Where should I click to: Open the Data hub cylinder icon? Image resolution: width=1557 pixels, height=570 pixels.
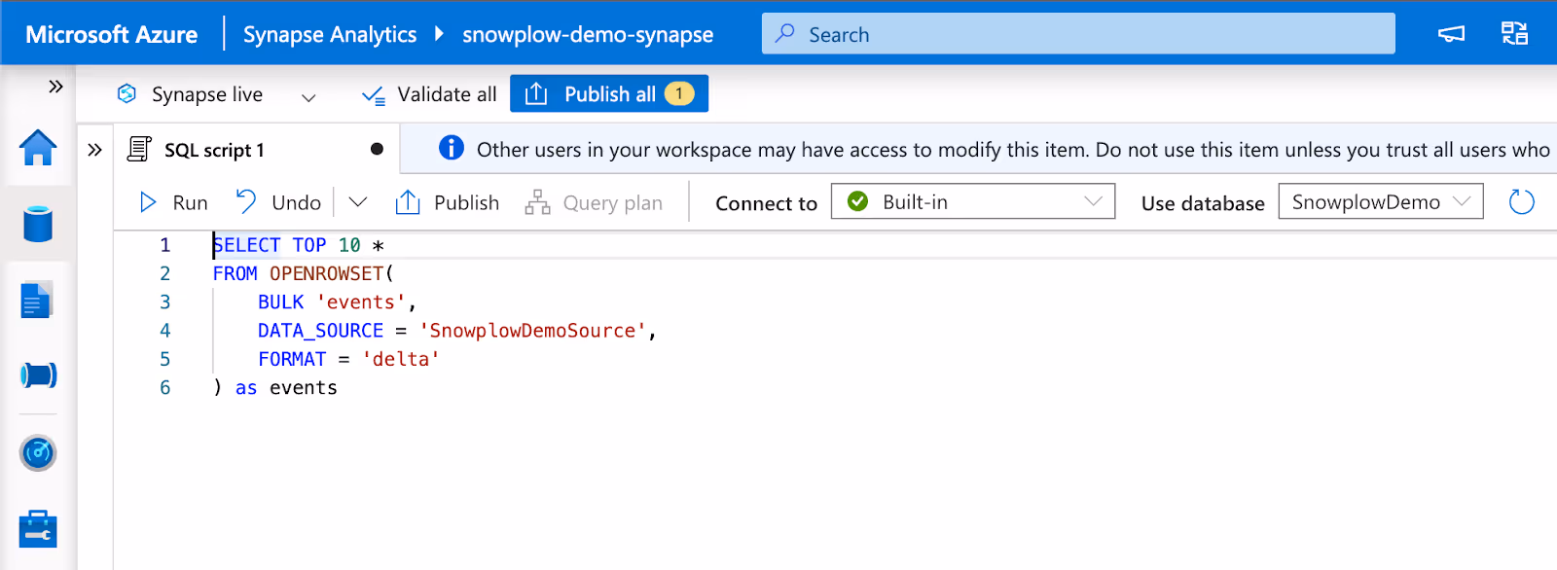[x=38, y=224]
